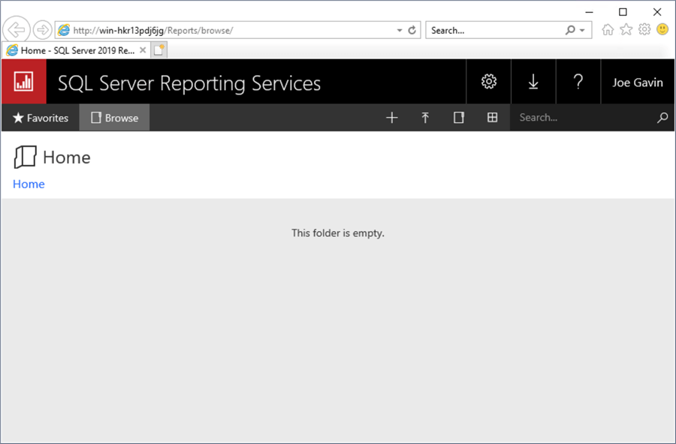Switch view with the Tiles grid icon
The width and height of the screenshot is (676, 444).
click(x=493, y=118)
